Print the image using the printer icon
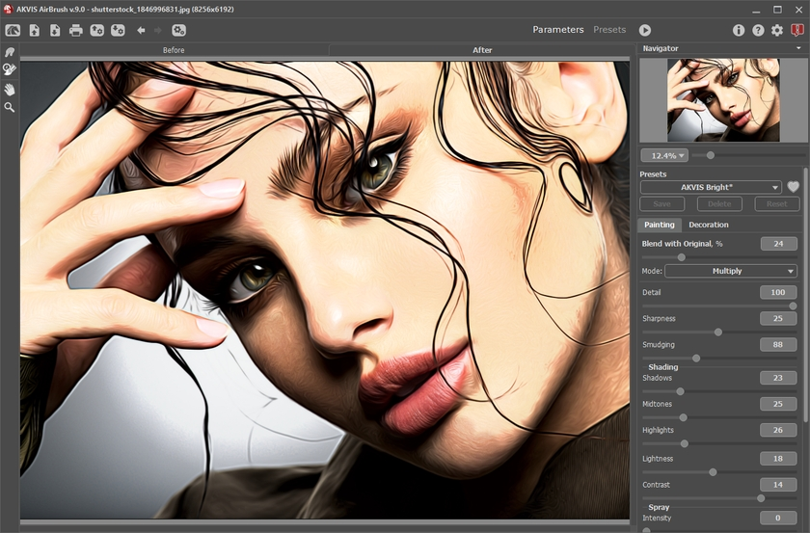Screen dimensions: 810x533 [75, 30]
